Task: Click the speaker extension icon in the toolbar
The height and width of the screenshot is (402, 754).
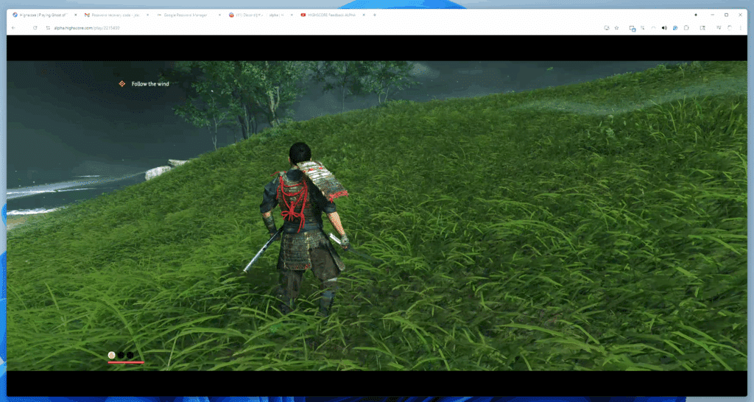Action: pos(664,28)
